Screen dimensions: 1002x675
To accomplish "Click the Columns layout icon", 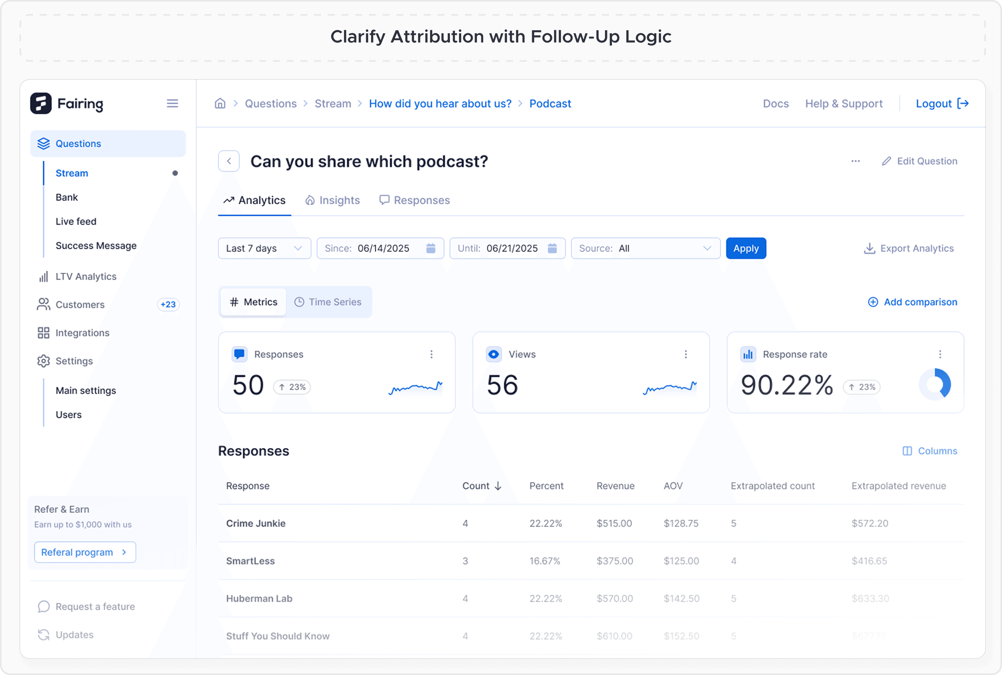I will 907,451.
